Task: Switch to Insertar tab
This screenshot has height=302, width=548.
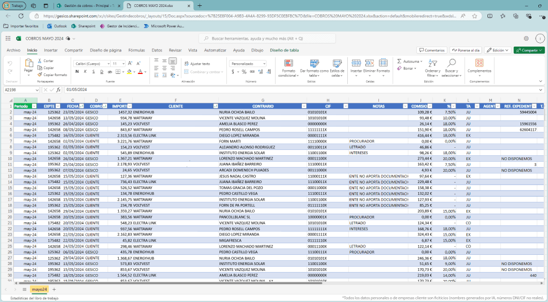Action: coord(51,50)
